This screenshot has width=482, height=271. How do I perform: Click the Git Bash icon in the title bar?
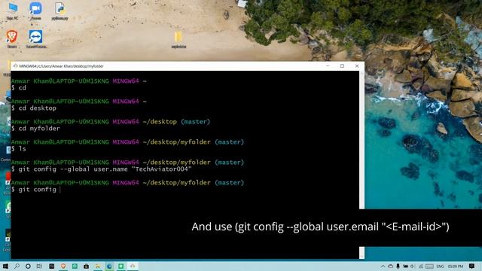pos(15,65)
